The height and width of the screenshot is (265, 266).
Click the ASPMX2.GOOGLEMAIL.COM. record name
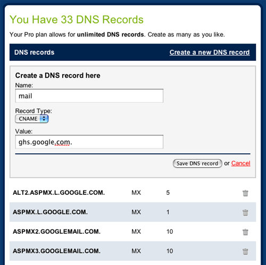point(56,231)
